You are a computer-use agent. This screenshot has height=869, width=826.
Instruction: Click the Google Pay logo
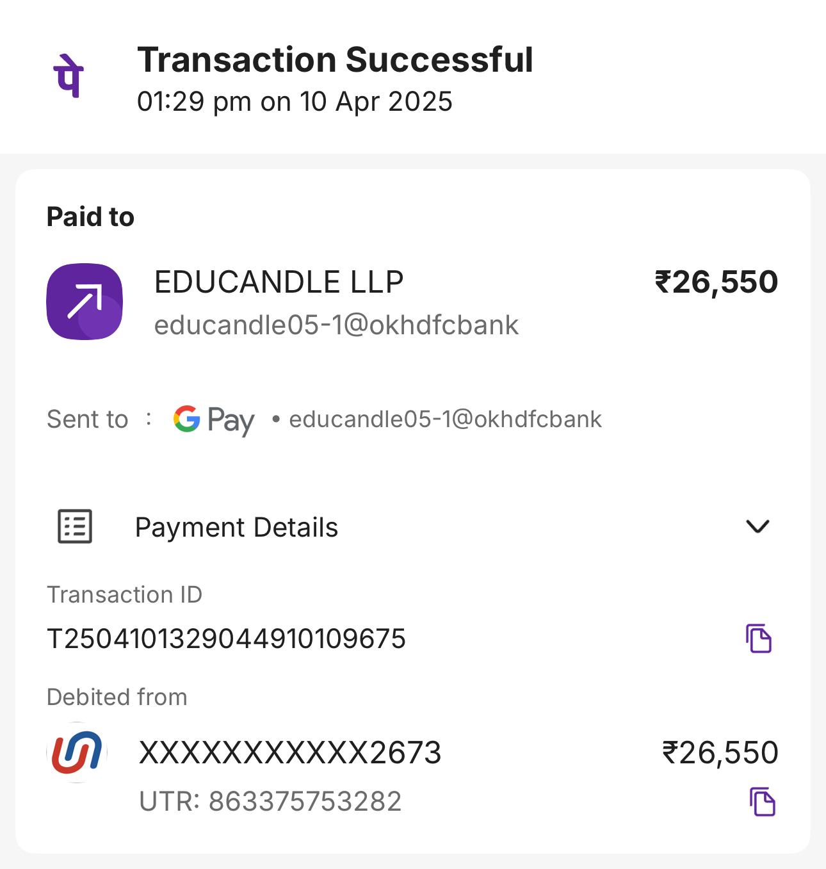pyautogui.click(x=214, y=420)
